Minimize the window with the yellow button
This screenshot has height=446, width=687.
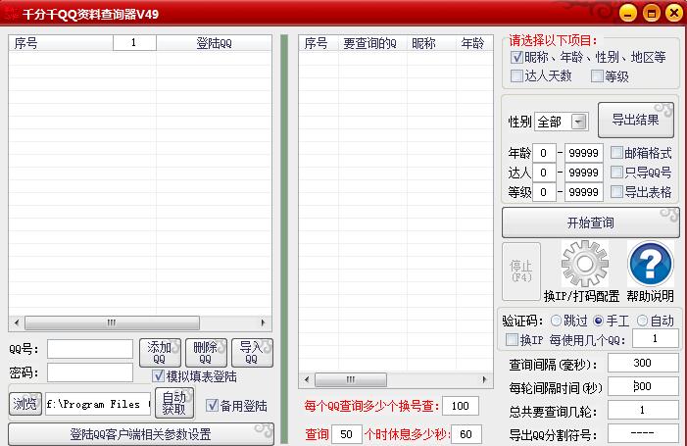(x=627, y=13)
